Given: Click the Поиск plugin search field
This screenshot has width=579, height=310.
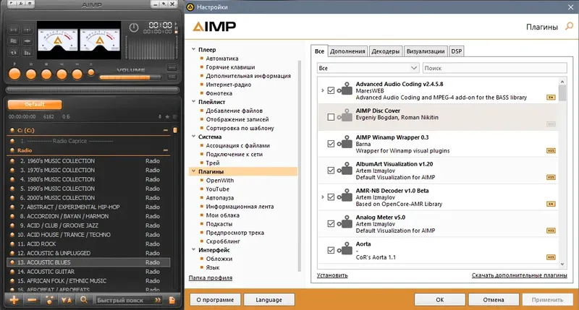Looking at the screenshot, I should click(x=495, y=68).
